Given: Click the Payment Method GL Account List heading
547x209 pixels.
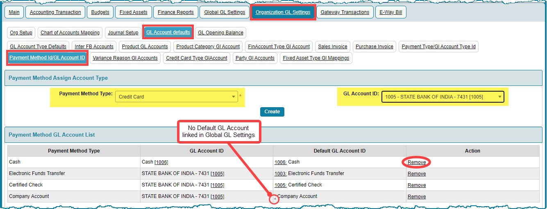Looking at the screenshot, I should 52,135.
